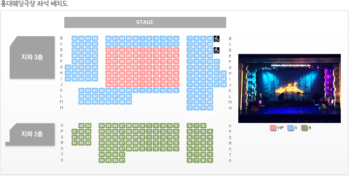The width and height of the screenshot is (349, 176).
Task: Pick seat 19 in row U
Action: [210, 160]
